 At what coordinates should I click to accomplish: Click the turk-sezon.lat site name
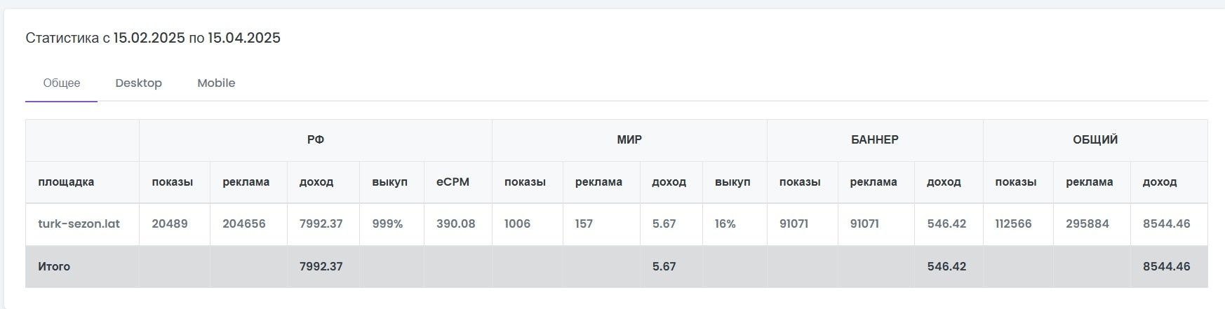point(79,224)
